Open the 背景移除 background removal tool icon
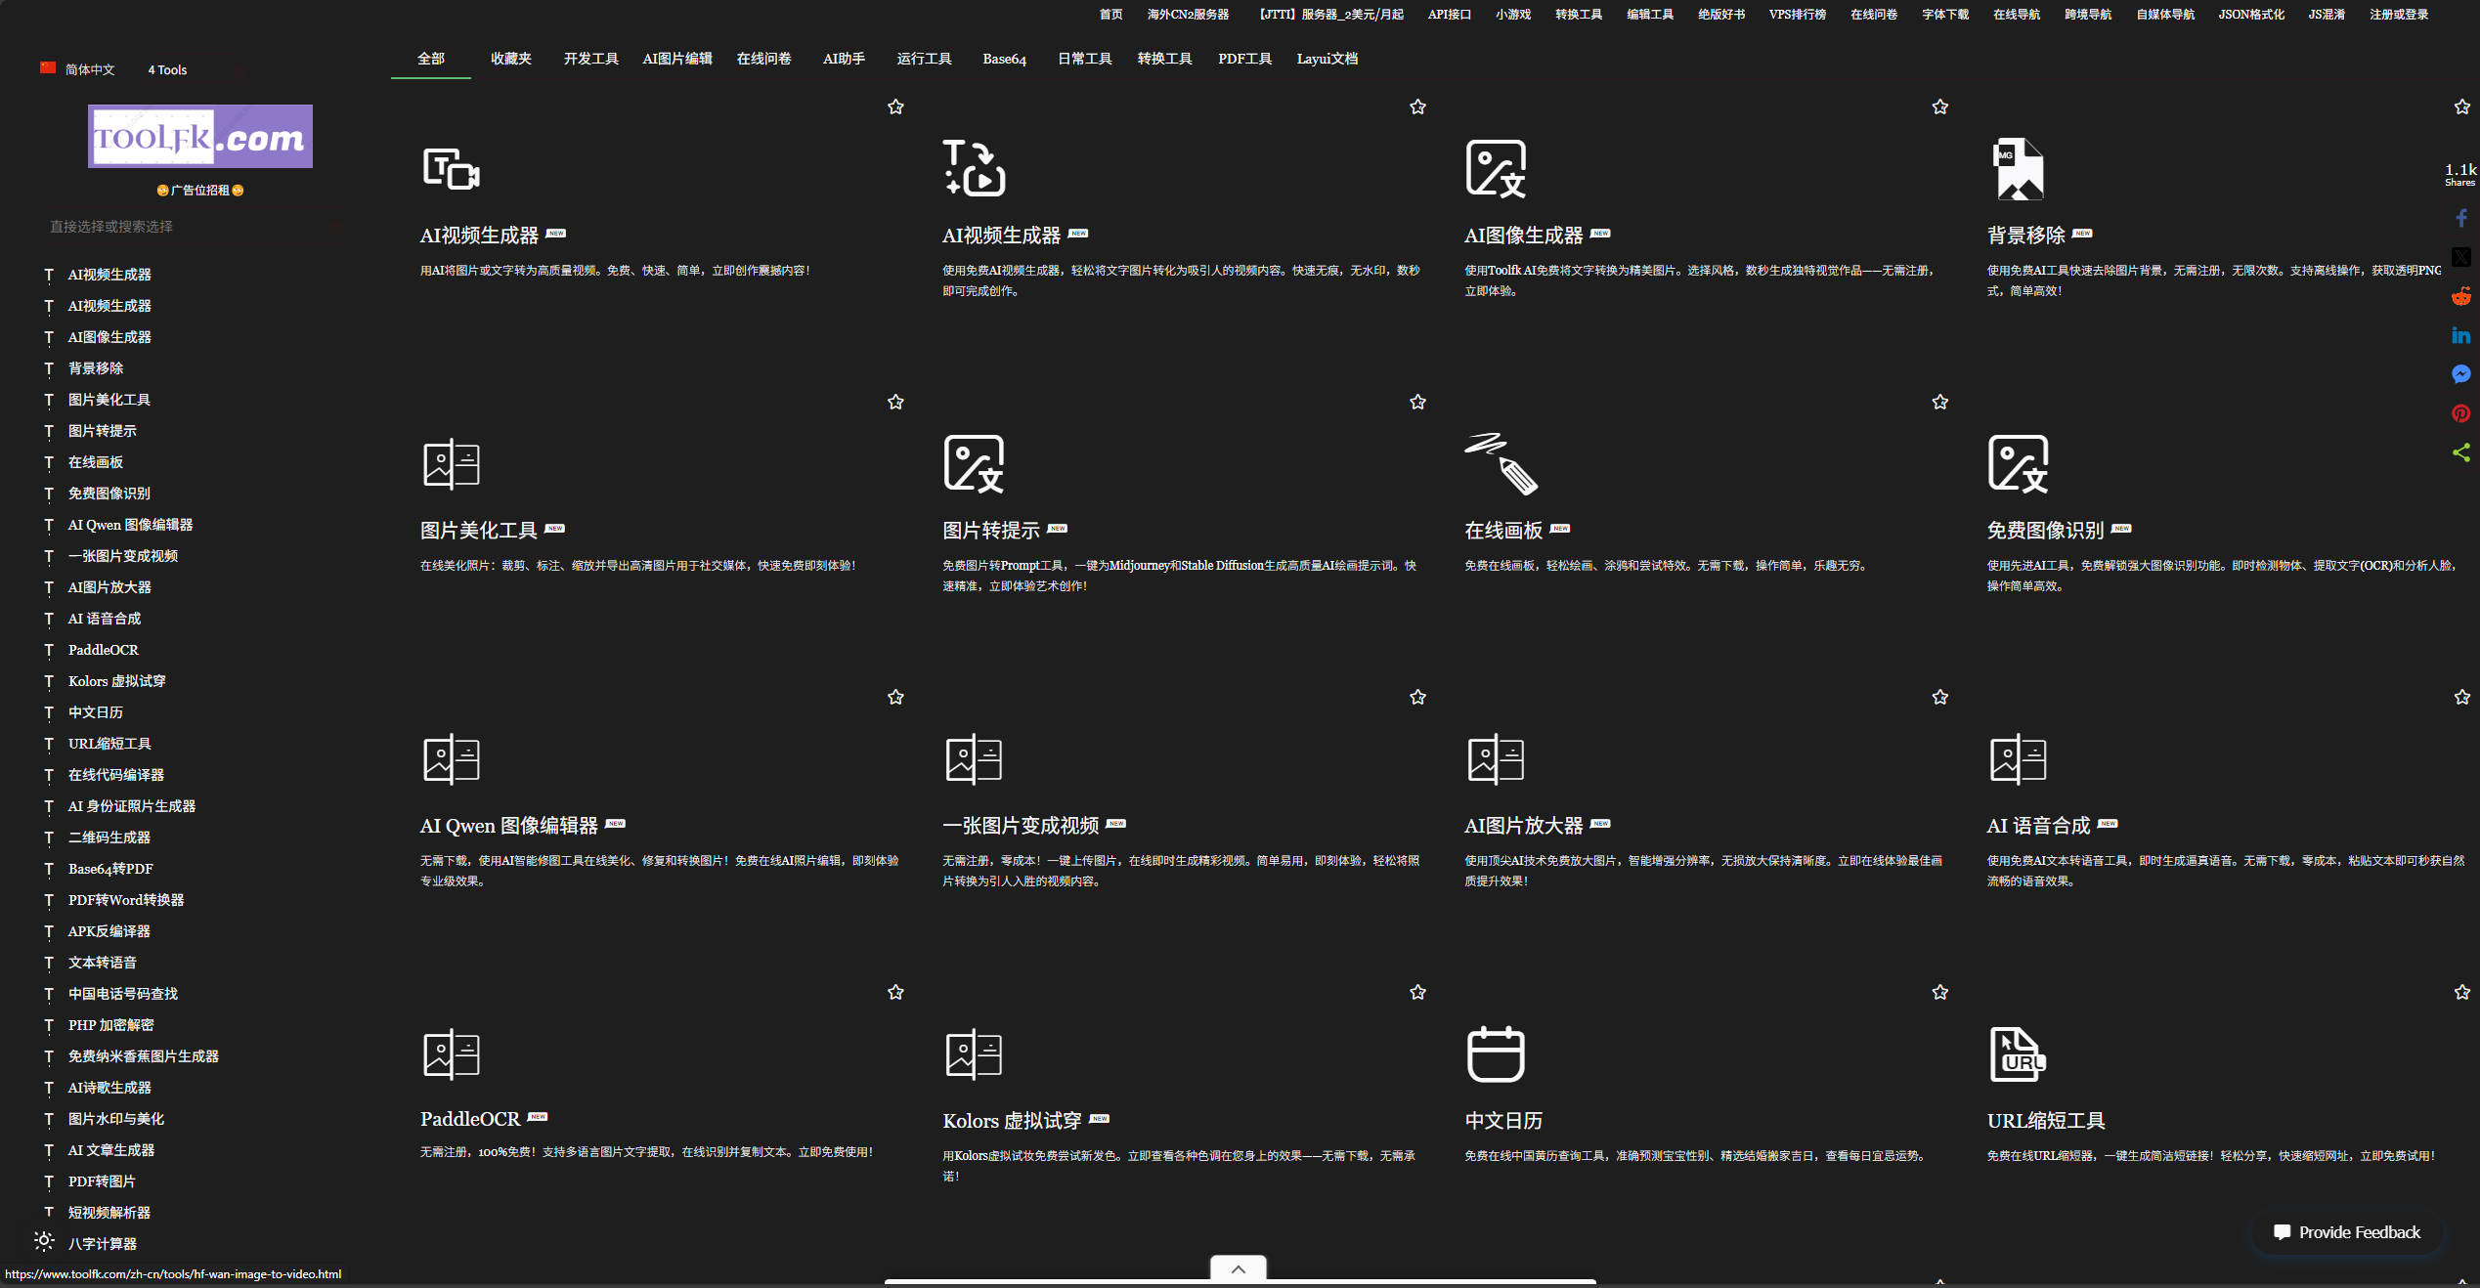Screen dimensions: 2480x1288 coord(2018,168)
